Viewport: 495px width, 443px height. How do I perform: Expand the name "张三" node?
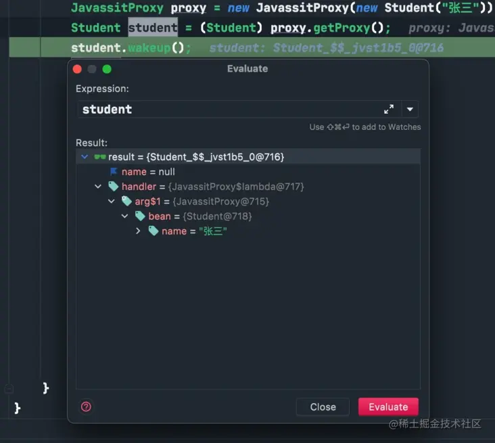[138, 231]
